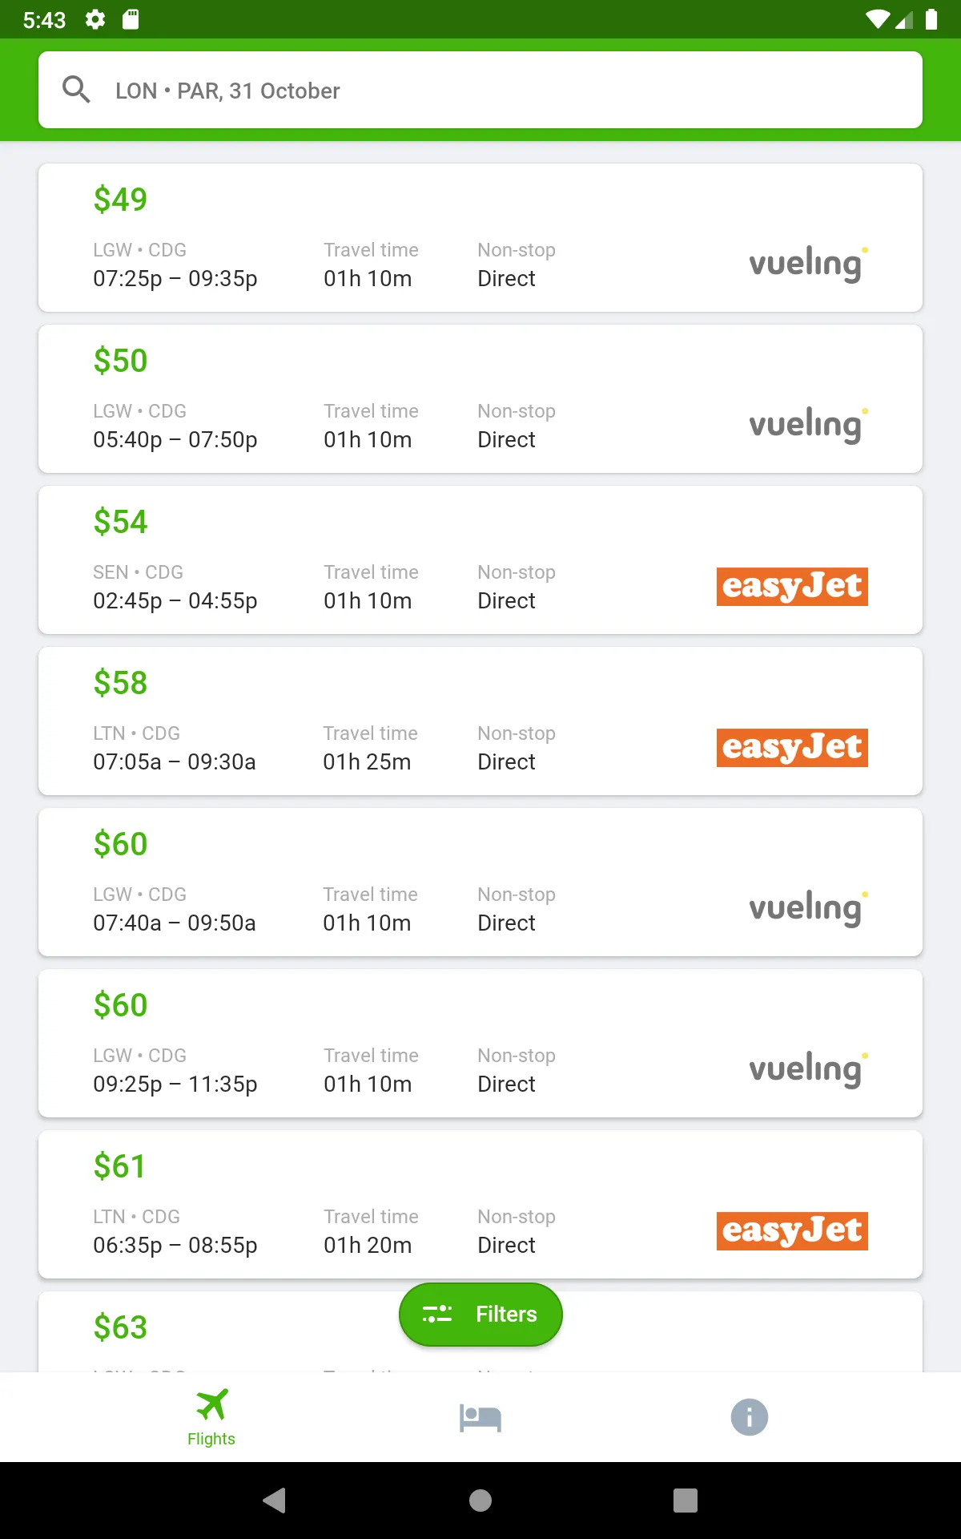961x1539 pixels.
Task: Tap the search magnifier icon
Action: tap(76, 90)
